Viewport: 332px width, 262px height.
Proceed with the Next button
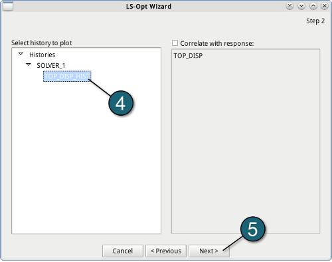click(x=208, y=251)
